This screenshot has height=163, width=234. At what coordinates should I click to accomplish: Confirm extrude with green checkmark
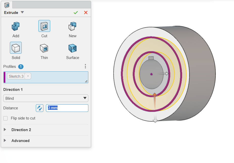pyautogui.click(x=76, y=13)
